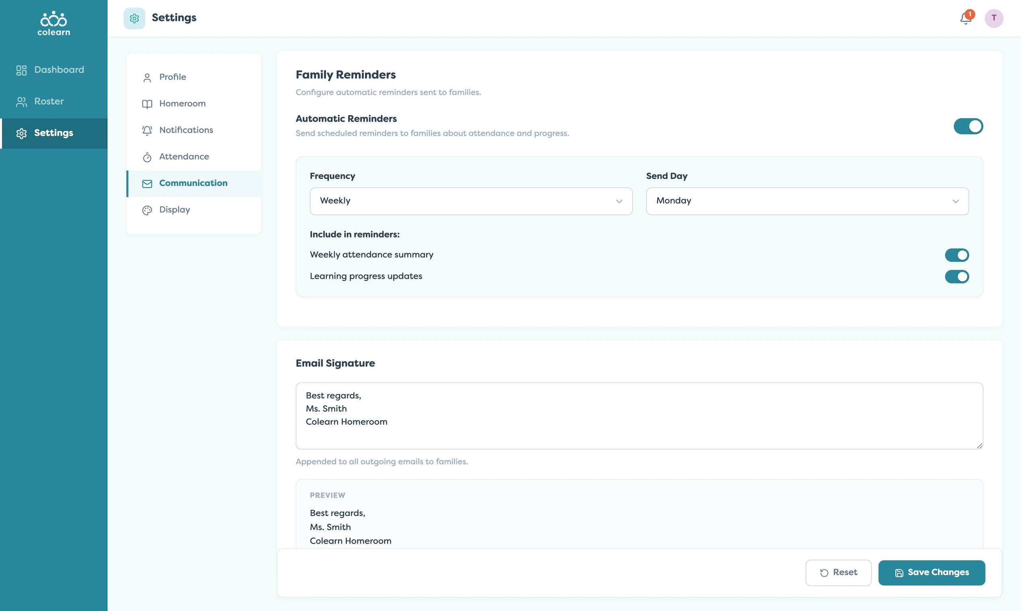Click the Reset button

pyautogui.click(x=838, y=572)
